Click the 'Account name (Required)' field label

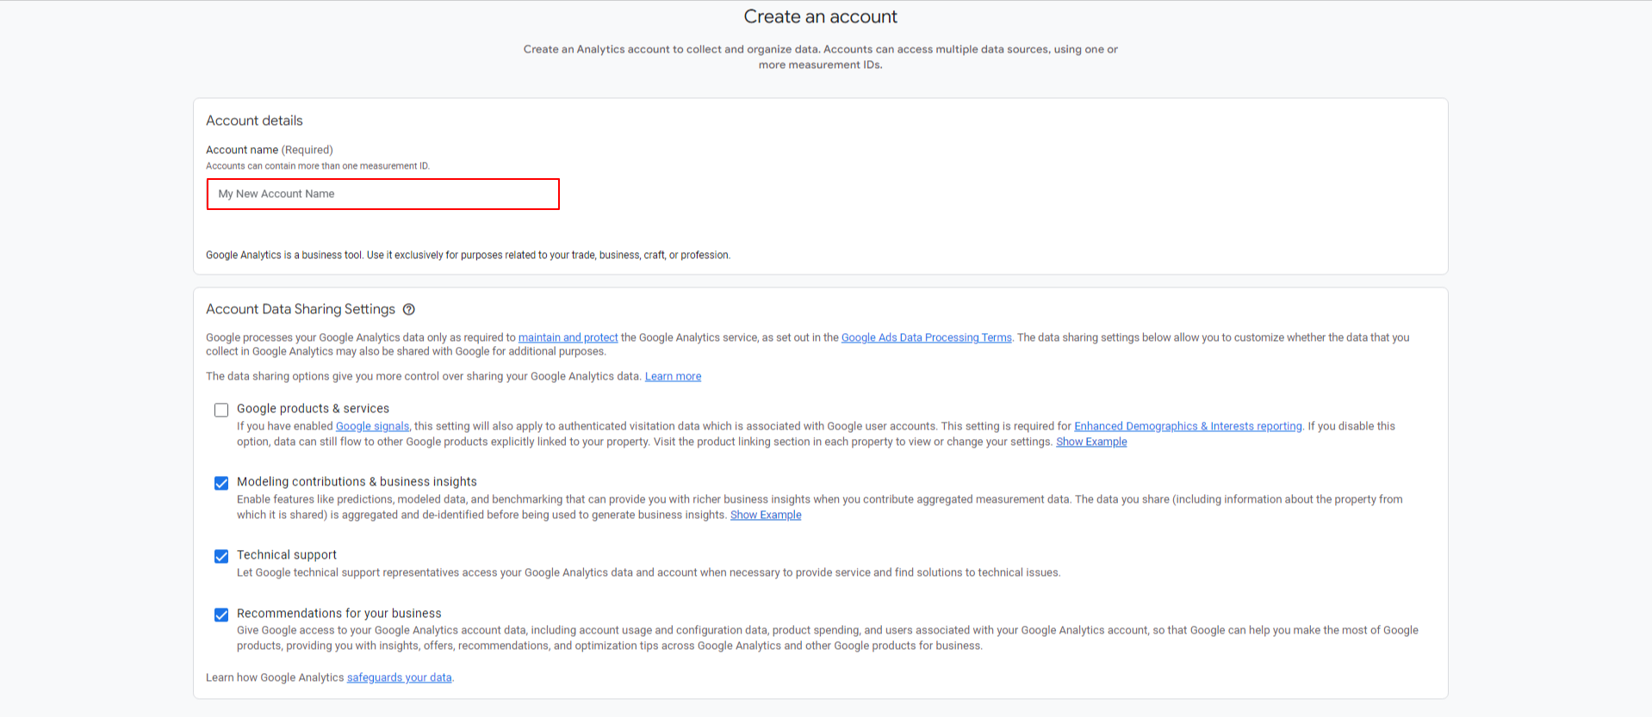click(x=269, y=150)
